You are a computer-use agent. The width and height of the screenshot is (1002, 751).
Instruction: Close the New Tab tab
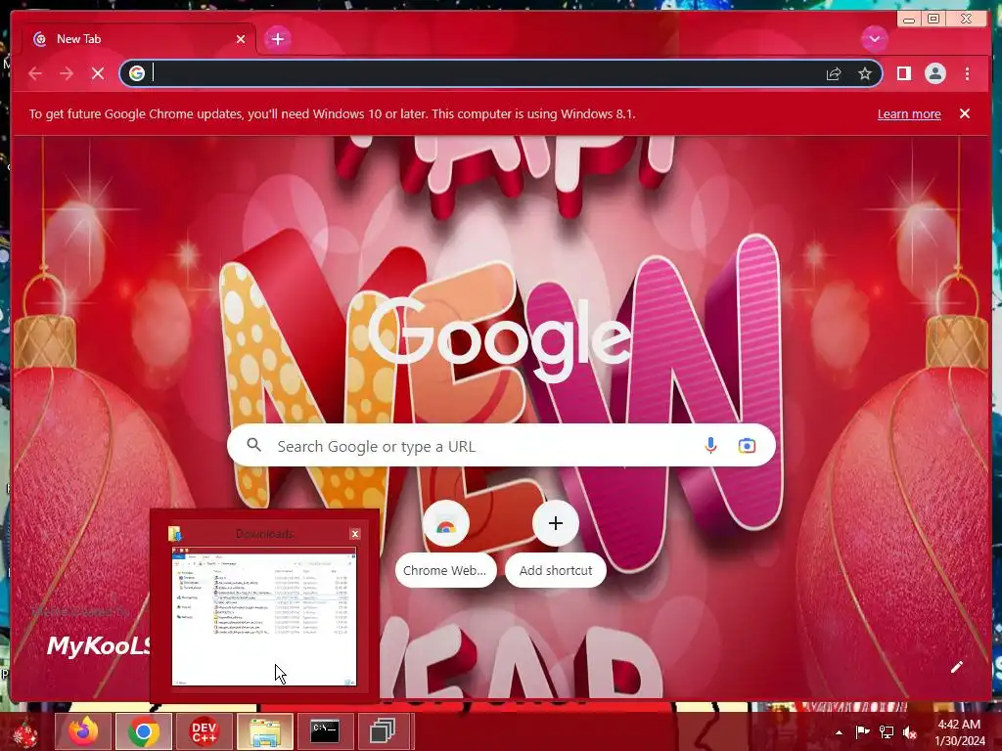tap(241, 39)
